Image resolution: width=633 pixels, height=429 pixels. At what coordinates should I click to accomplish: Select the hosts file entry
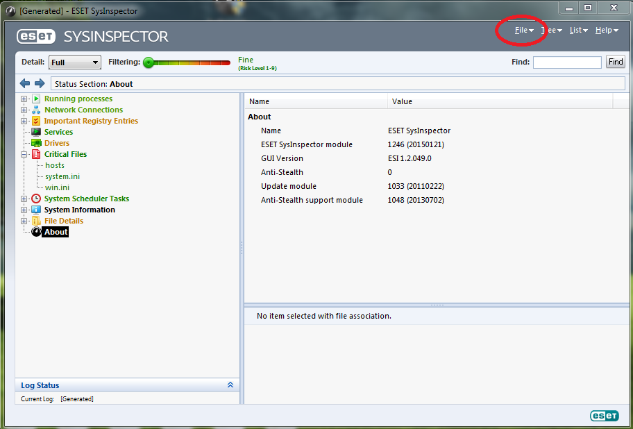tap(55, 165)
